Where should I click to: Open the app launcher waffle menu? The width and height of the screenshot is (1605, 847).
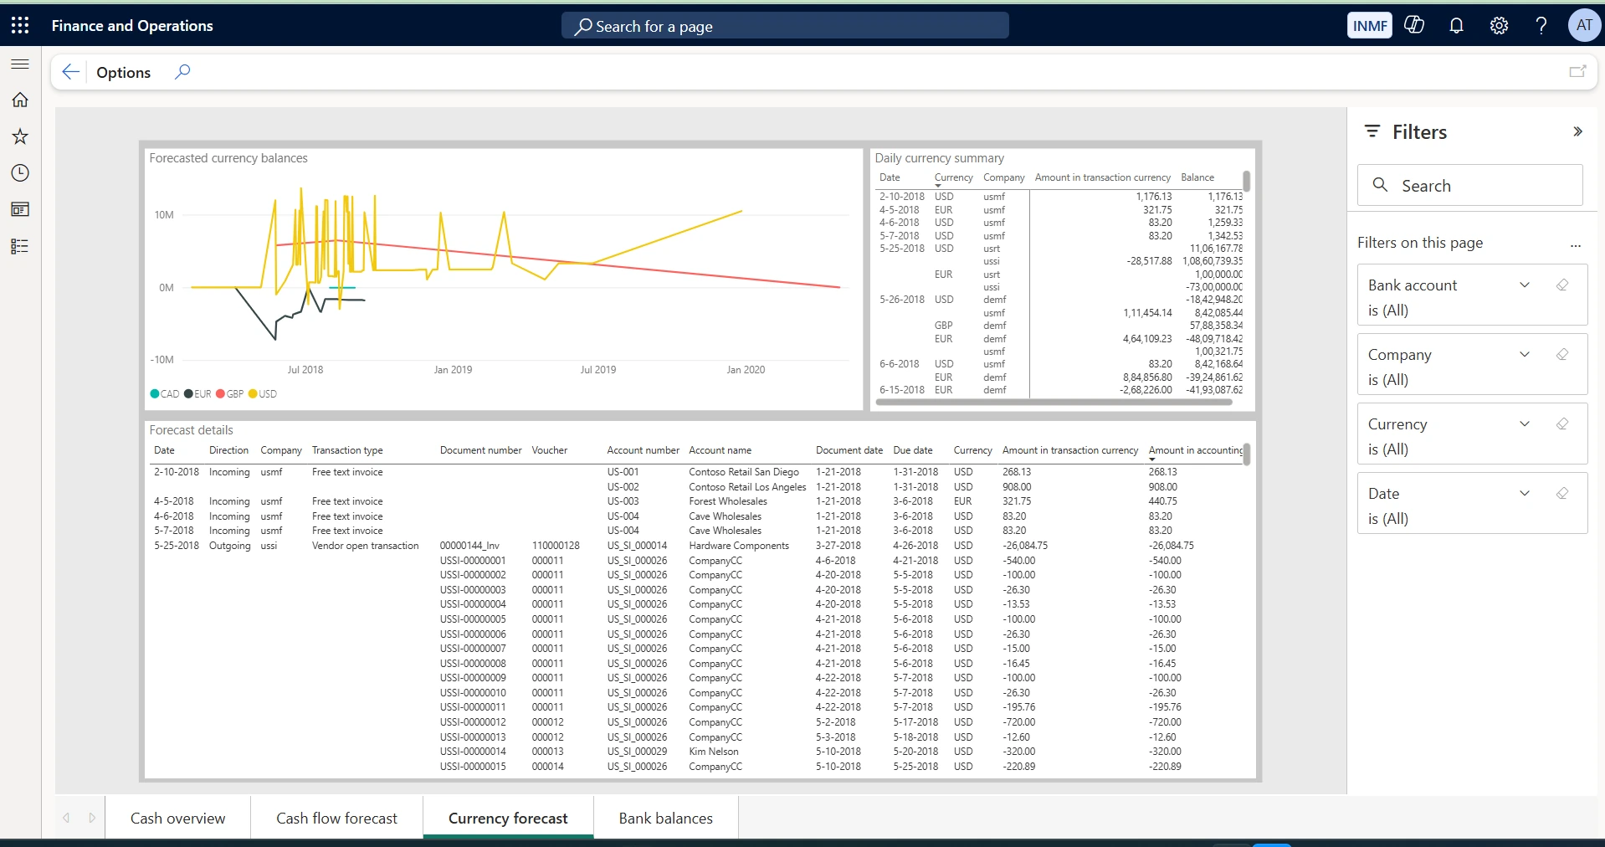20,25
